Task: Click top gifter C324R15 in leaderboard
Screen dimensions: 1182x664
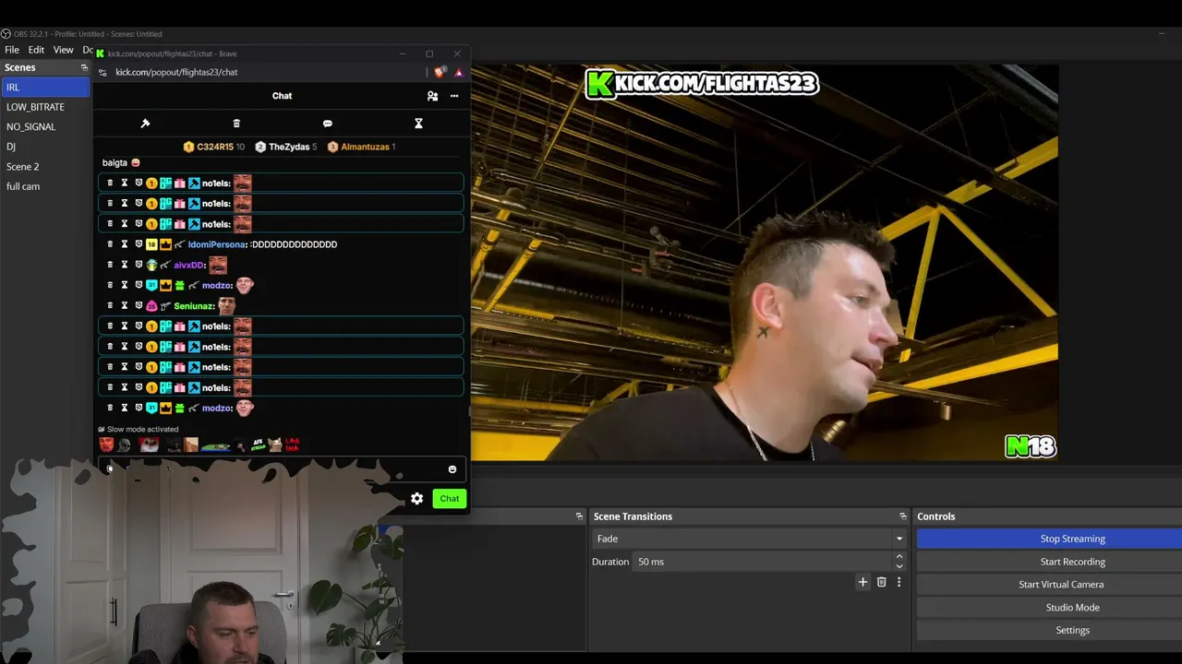Action: 213,147
